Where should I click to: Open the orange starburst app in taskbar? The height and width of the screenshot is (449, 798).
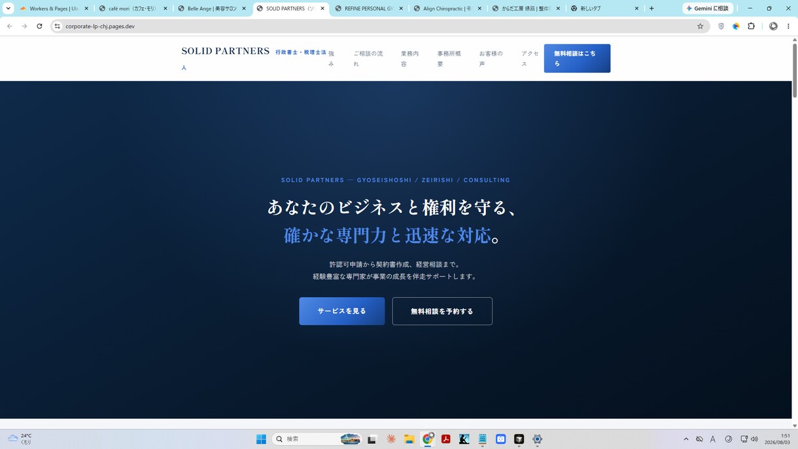pos(390,439)
